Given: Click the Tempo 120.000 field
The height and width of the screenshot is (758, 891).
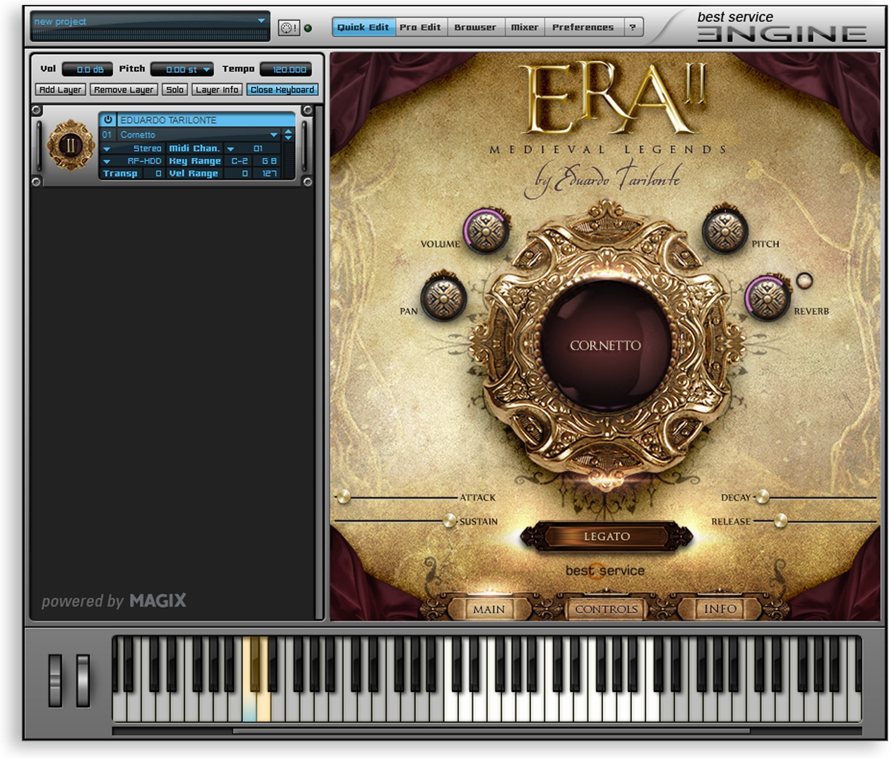Looking at the screenshot, I should (286, 69).
